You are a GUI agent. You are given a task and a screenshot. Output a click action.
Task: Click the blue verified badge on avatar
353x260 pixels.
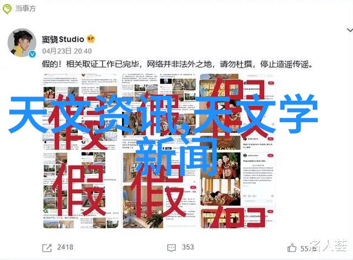pyautogui.click(x=33, y=54)
